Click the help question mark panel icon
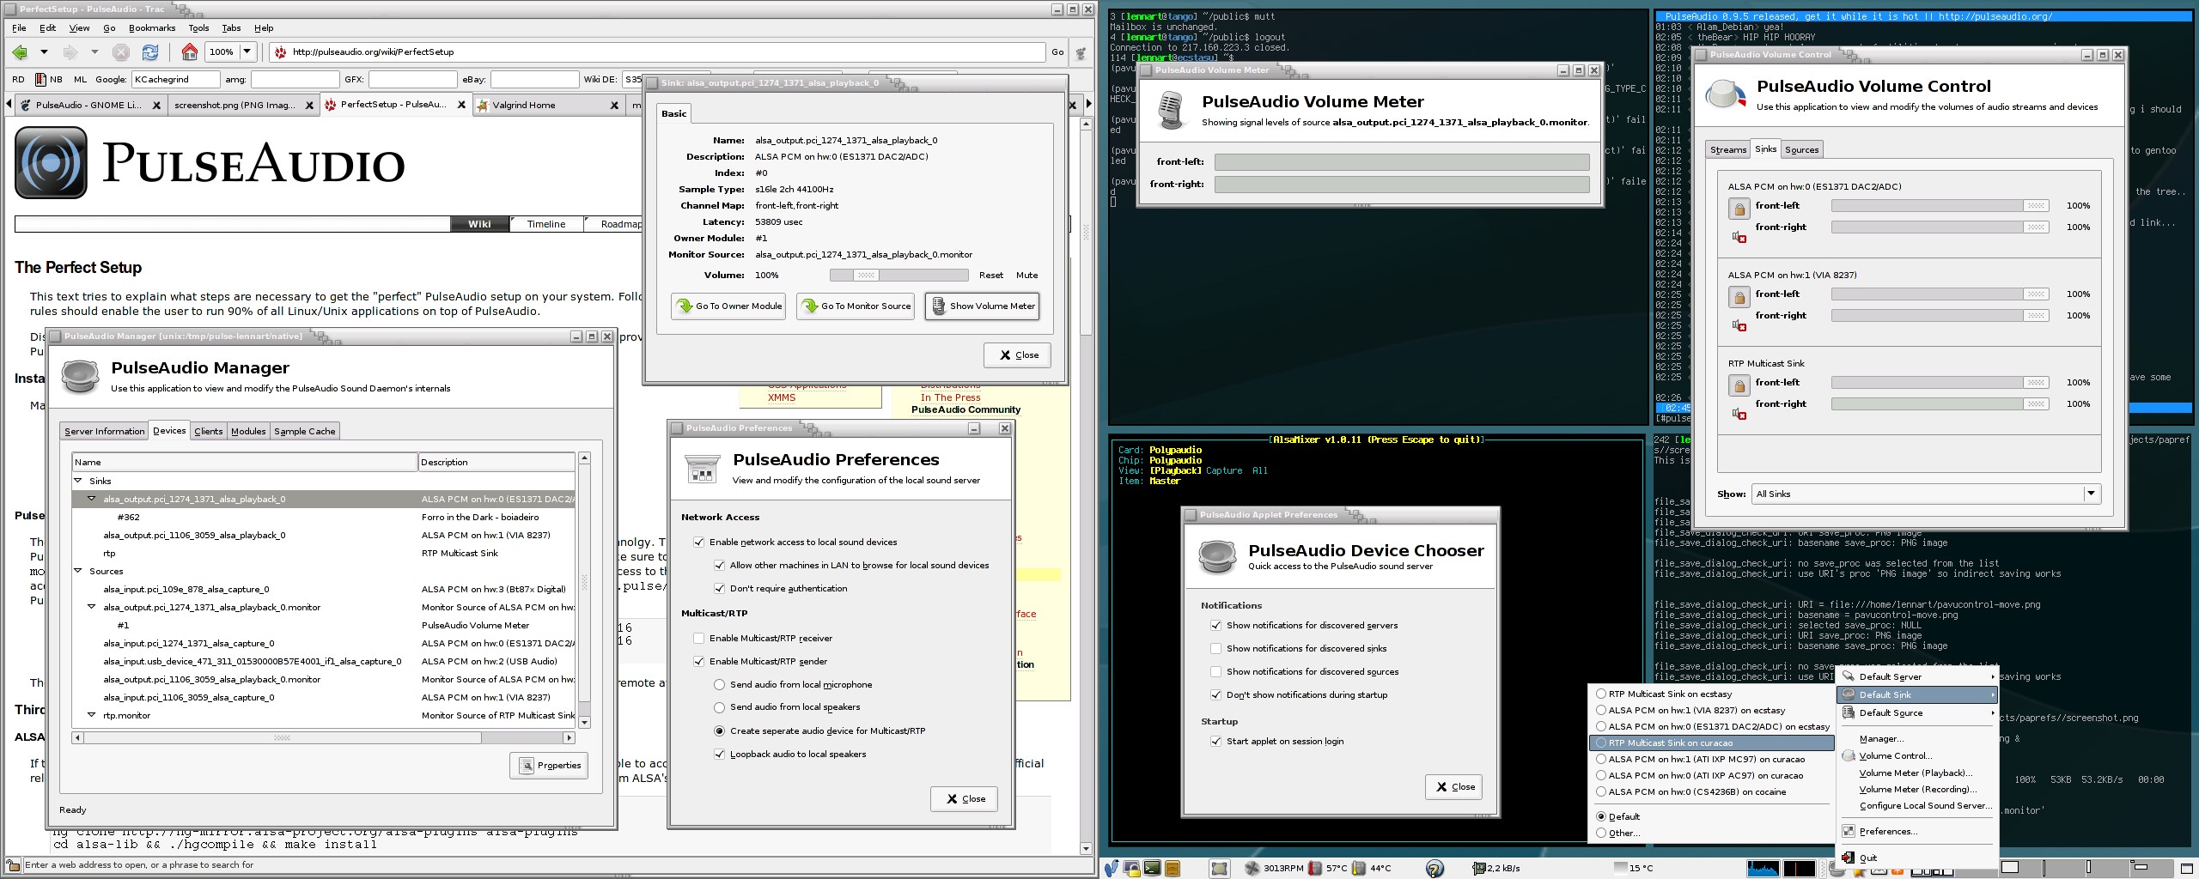Image resolution: width=2199 pixels, height=879 pixels. click(x=1434, y=869)
